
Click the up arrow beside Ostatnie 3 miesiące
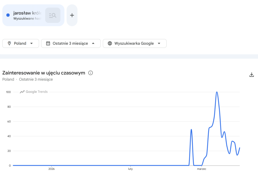click(93, 43)
